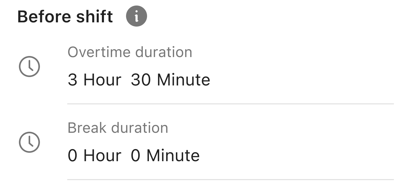Viewport: 396px width, 188px height.
Task: Click the word Minute in overtime value
Action: click(x=184, y=80)
